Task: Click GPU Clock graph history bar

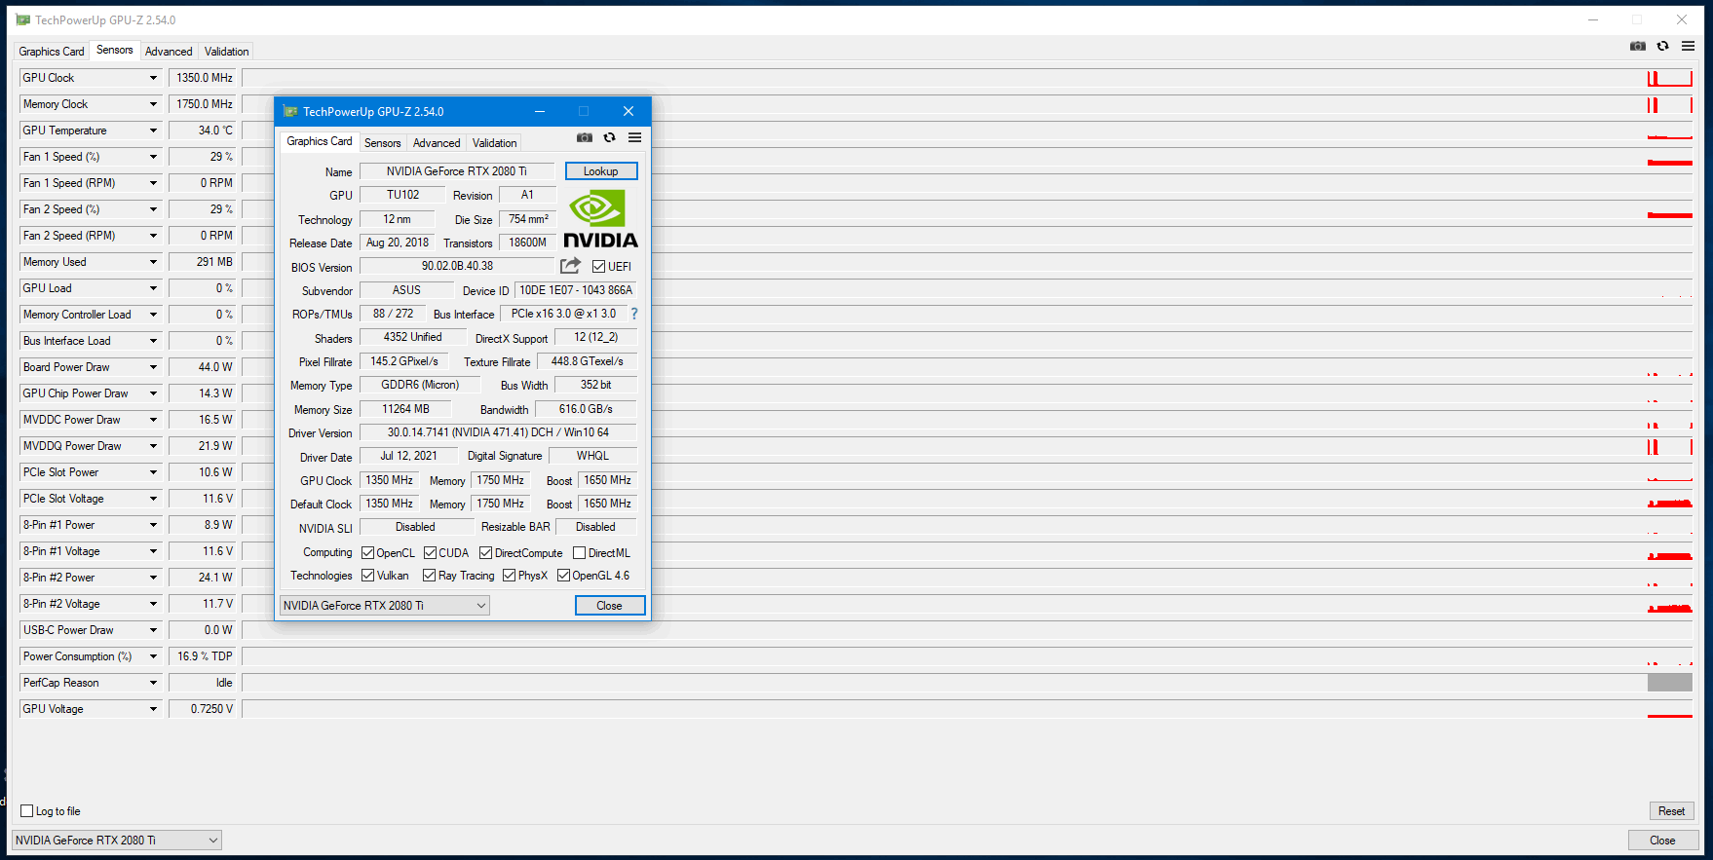Action: coord(969,78)
